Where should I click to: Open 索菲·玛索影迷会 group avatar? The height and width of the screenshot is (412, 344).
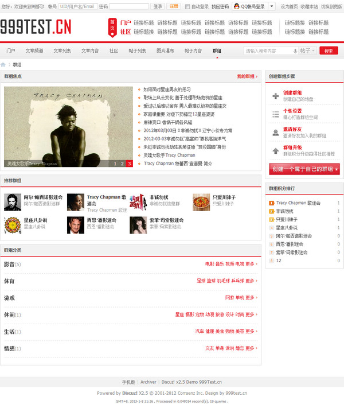coord(138,225)
